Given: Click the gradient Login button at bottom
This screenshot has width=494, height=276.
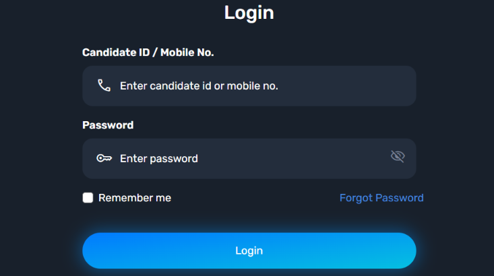Looking at the screenshot, I should tap(249, 250).
